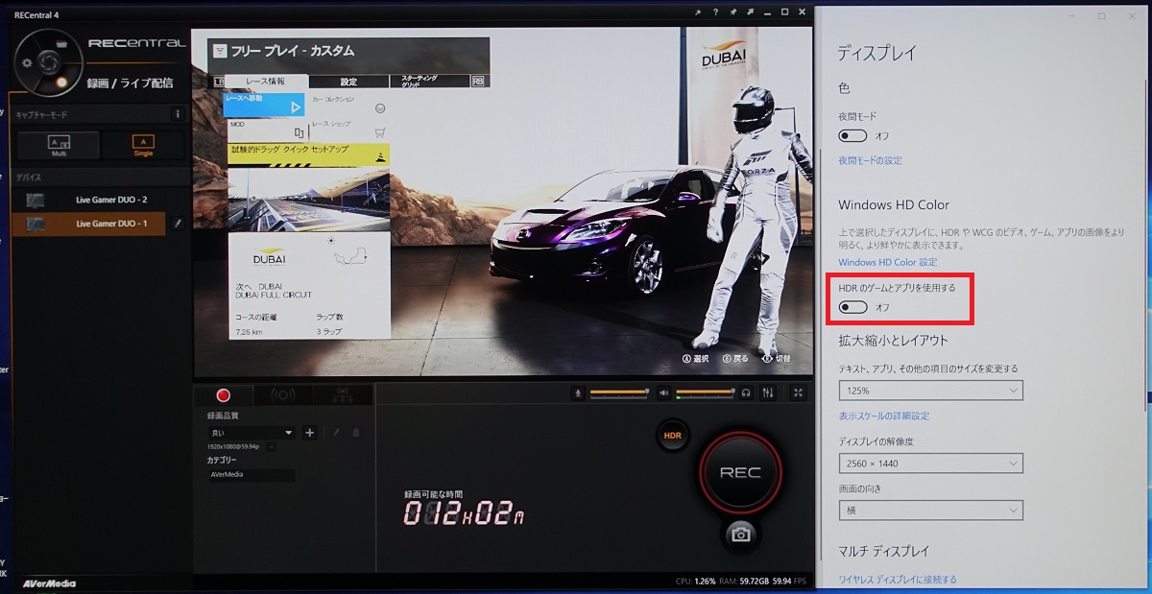Click the center aperture icon of the dial

50,63
